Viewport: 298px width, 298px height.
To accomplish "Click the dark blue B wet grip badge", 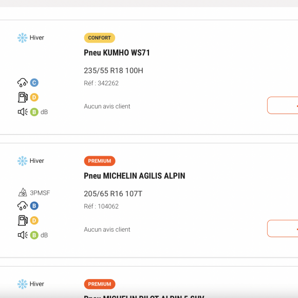I will click(34, 206).
